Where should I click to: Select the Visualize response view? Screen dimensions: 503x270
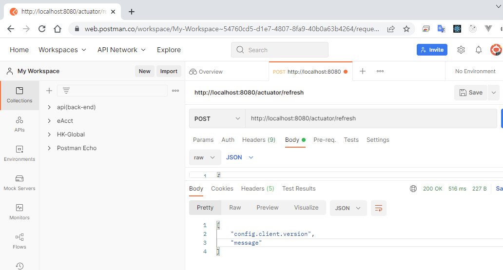point(306,208)
